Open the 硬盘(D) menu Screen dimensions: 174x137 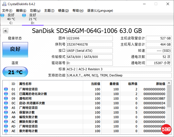click(x=63, y=11)
